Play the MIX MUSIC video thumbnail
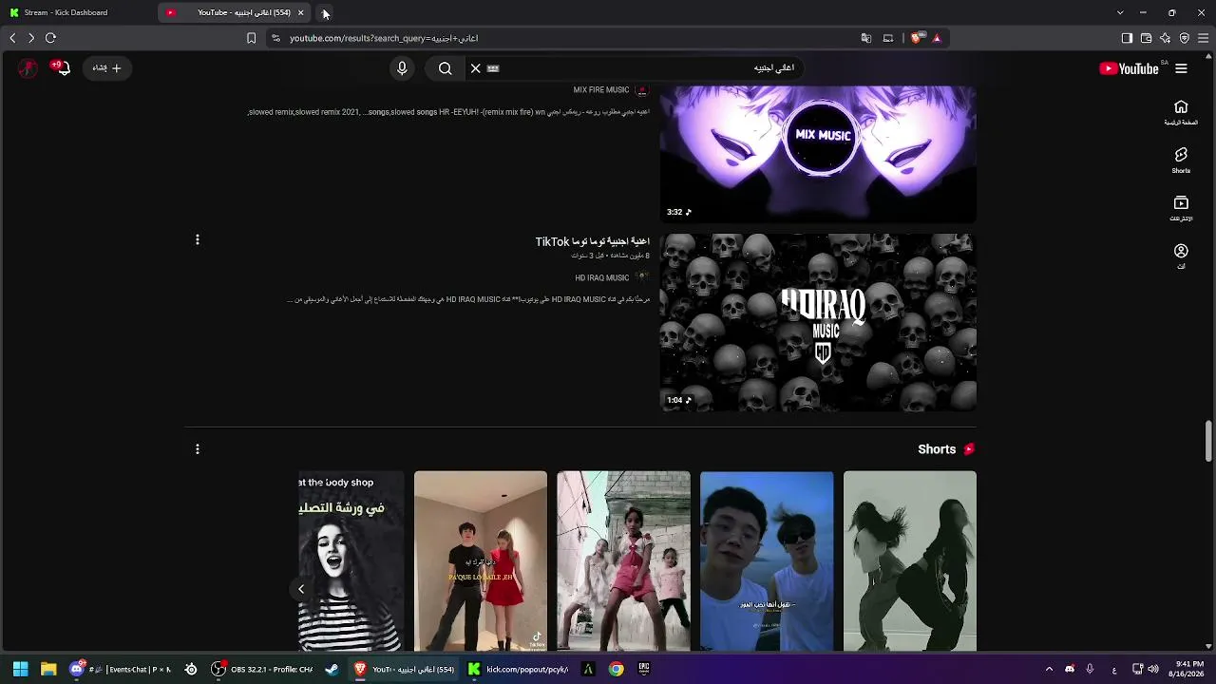The width and height of the screenshot is (1216, 684). coord(818,154)
